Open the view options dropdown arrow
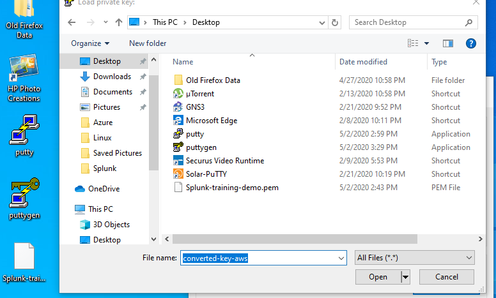This screenshot has height=298, width=496. [426, 43]
